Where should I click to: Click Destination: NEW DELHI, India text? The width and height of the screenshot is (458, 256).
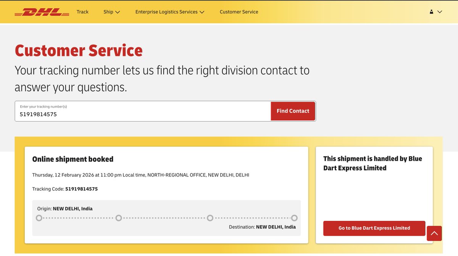[x=262, y=227]
